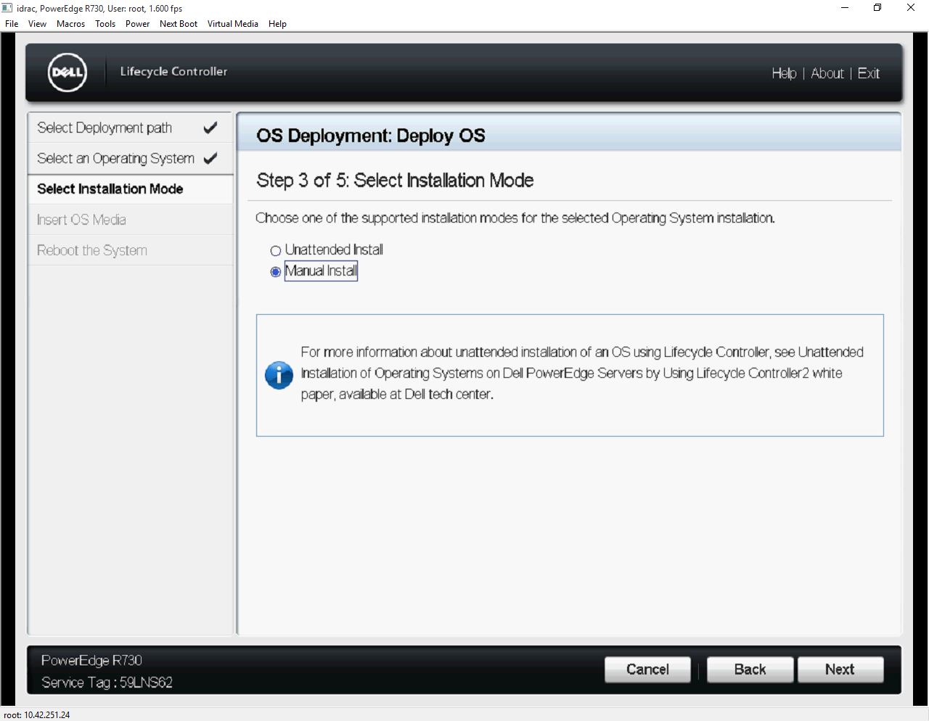Viewport: 929px width, 721px height.
Task: Open the Help menu in menu bar
Action: [277, 24]
